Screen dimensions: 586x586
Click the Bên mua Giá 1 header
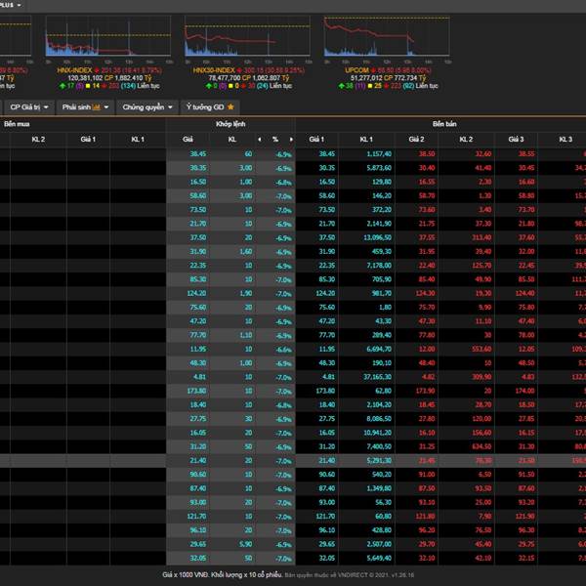coord(88,140)
